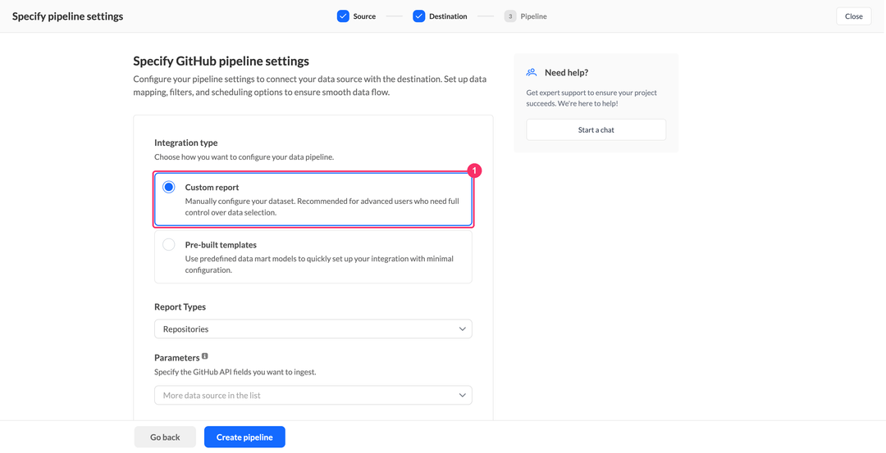Click the Parameters label
Viewport: 886px width, 453px height.
177,358
